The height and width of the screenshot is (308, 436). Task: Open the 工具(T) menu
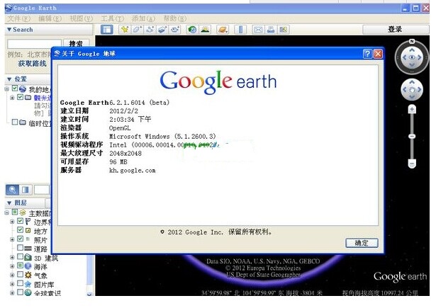(112, 18)
